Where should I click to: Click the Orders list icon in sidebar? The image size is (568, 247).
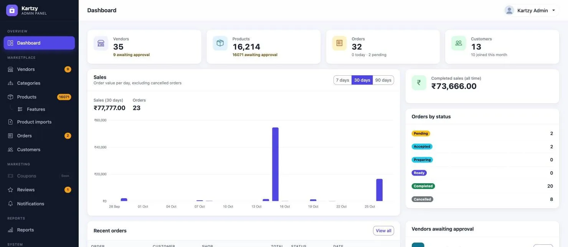[x=10, y=136]
